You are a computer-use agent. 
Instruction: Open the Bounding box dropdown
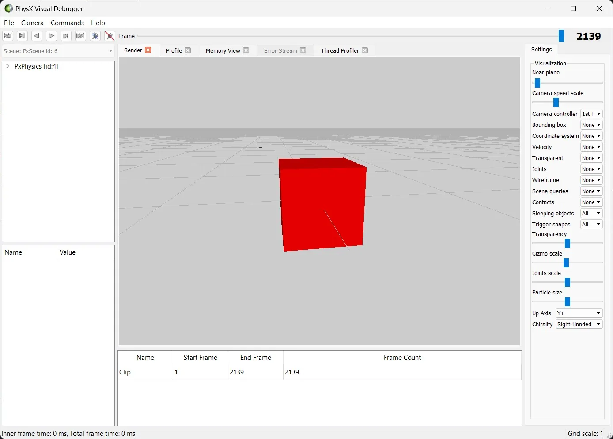pos(591,125)
